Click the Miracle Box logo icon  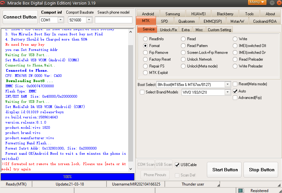[x=3, y=3]
